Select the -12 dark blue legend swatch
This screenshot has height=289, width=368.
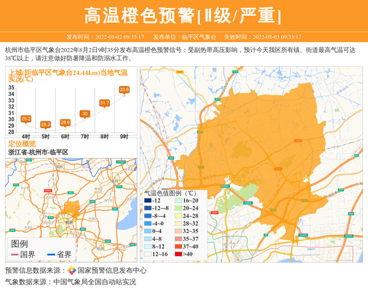pyautogui.click(x=148, y=201)
